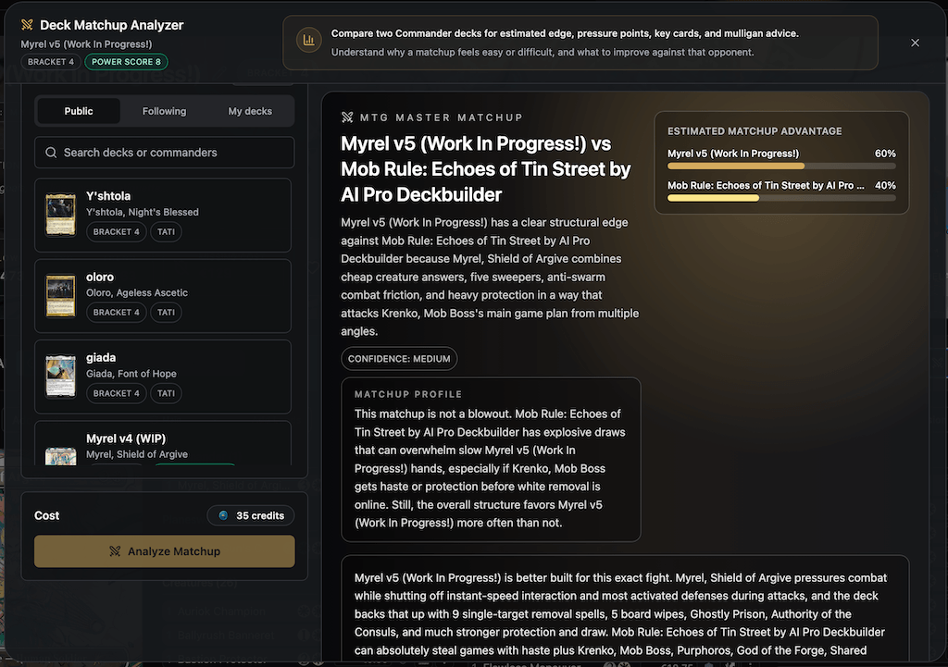Open the My decks tab
Image resolution: width=948 pixels, height=667 pixels.
point(250,111)
